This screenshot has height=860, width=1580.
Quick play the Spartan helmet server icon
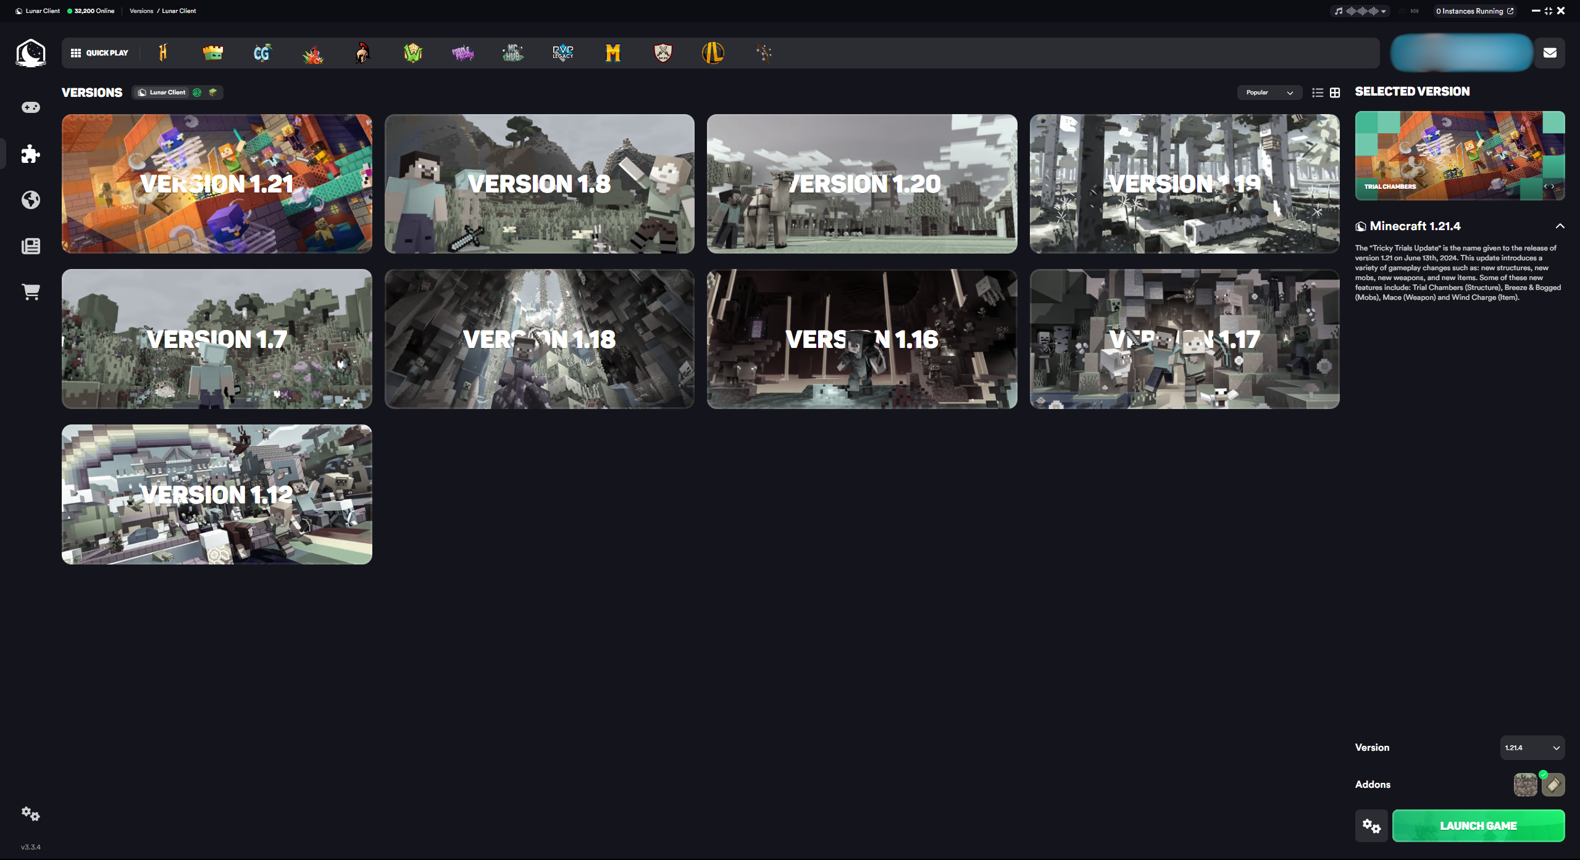[363, 53]
